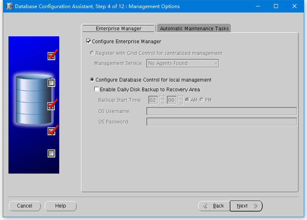Viewport: 307px width, 220px height.
Task: Increase backup hour with up arrow
Action: (162, 98)
